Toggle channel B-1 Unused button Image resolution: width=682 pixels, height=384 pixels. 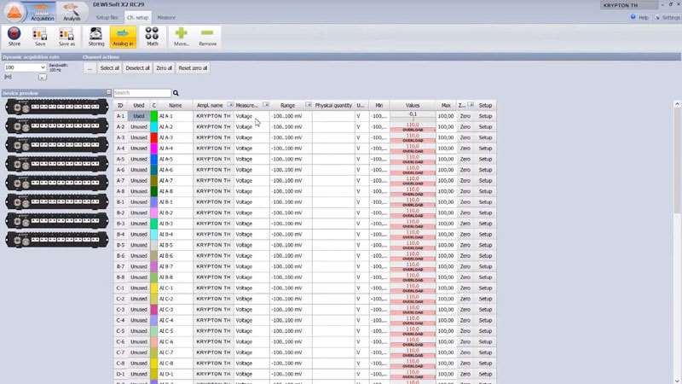pos(138,202)
